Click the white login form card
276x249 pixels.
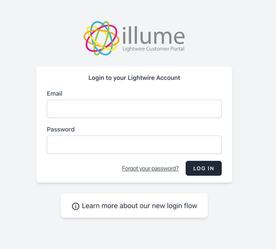coord(134,124)
